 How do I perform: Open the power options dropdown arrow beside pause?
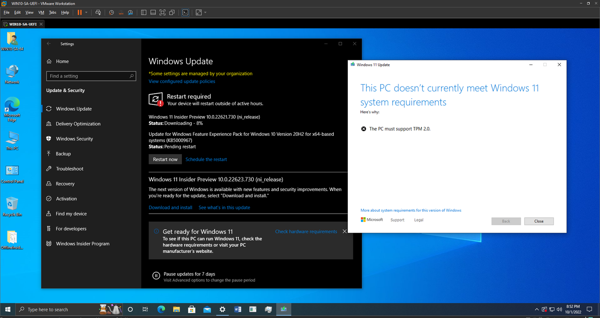pyautogui.click(x=86, y=13)
